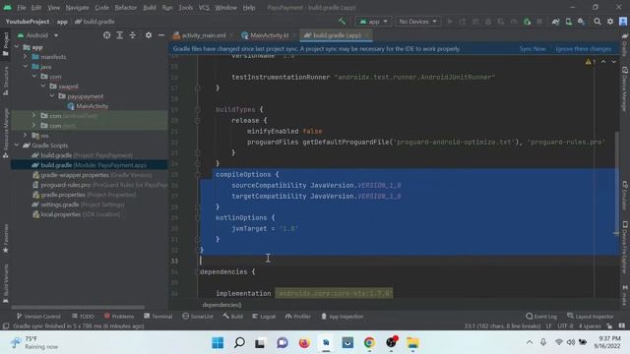Select settings.gradle in project tree
The height and width of the screenshot is (354, 630).
pyautogui.click(x=79, y=205)
